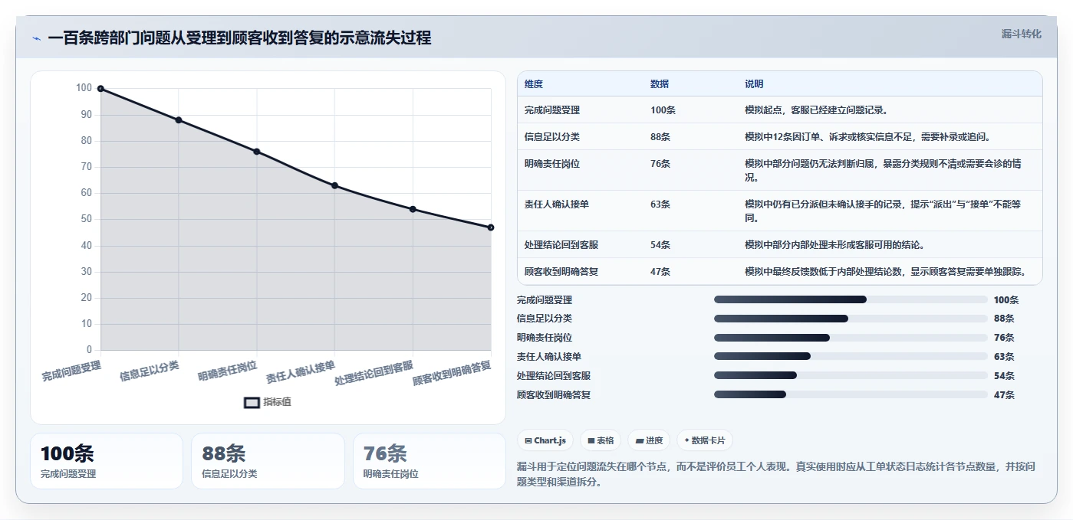This screenshot has height=520, width=1073.
Task: Click the 责任人确认接单 progress bar
Action: [x=851, y=356]
